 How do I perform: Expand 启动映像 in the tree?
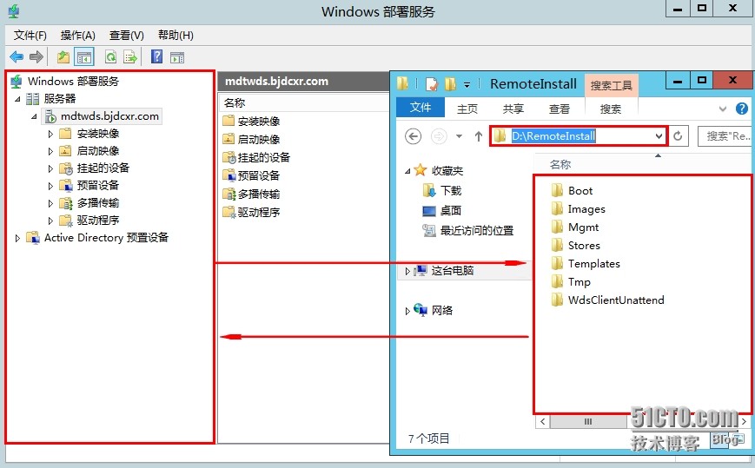click(50, 151)
